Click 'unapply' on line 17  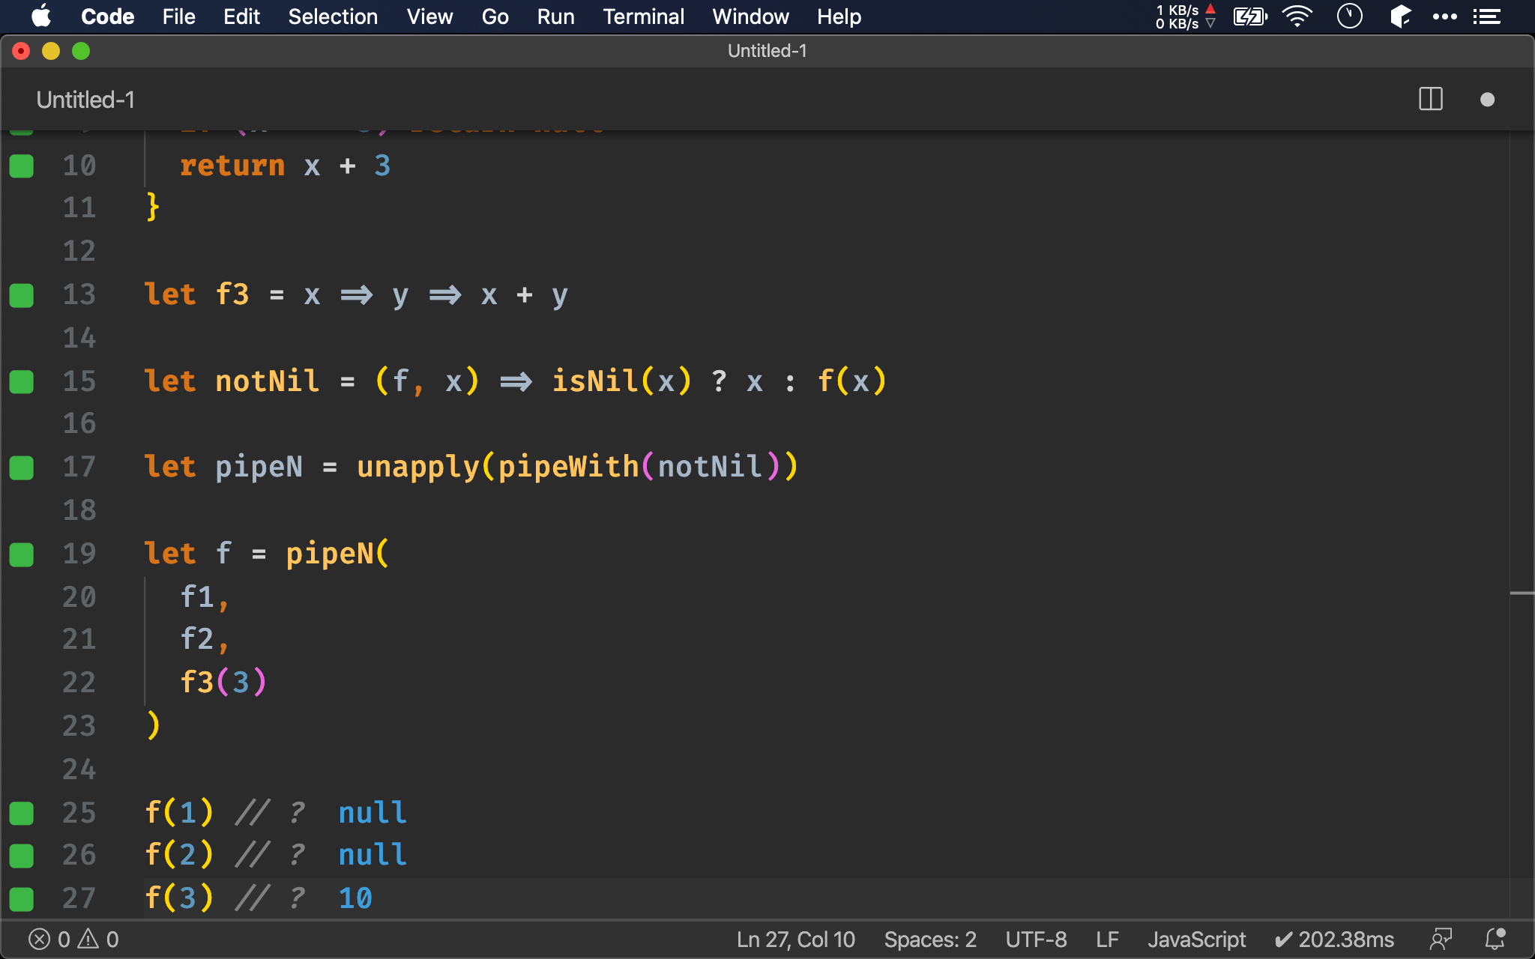click(418, 467)
